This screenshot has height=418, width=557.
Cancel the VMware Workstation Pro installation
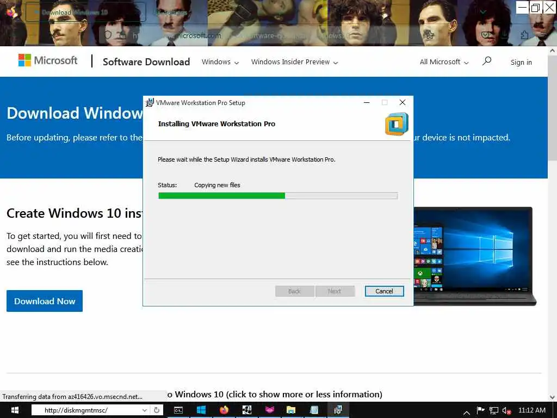pyautogui.click(x=385, y=291)
